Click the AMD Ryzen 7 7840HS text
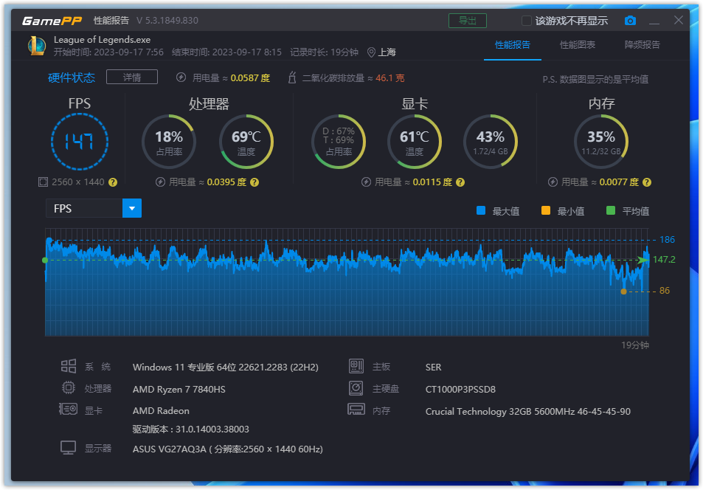 (179, 389)
